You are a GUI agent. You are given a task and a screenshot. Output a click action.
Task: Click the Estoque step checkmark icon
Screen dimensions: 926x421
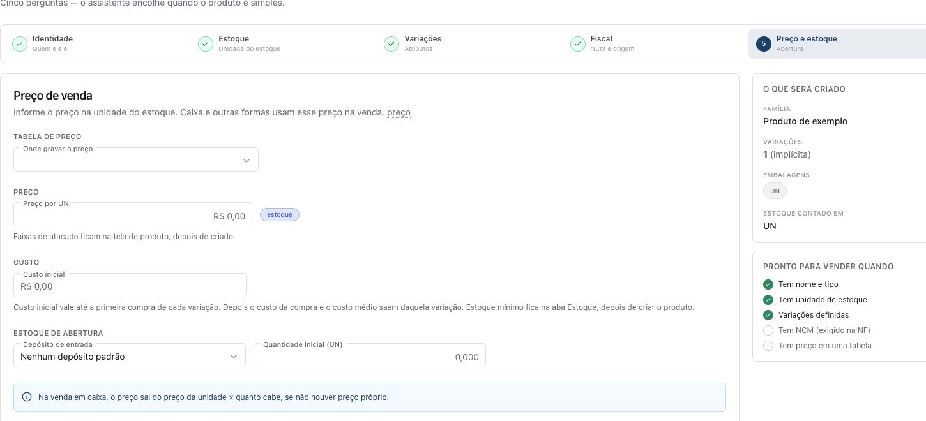(x=206, y=43)
